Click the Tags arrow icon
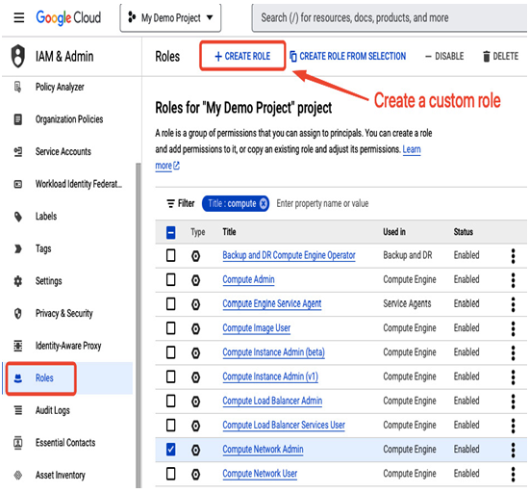Viewport: 529px width, 493px height. (x=18, y=248)
